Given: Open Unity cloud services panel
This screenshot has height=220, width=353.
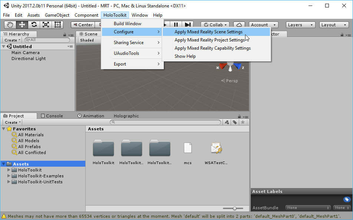Looking at the screenshot, I should pos(240,24).
